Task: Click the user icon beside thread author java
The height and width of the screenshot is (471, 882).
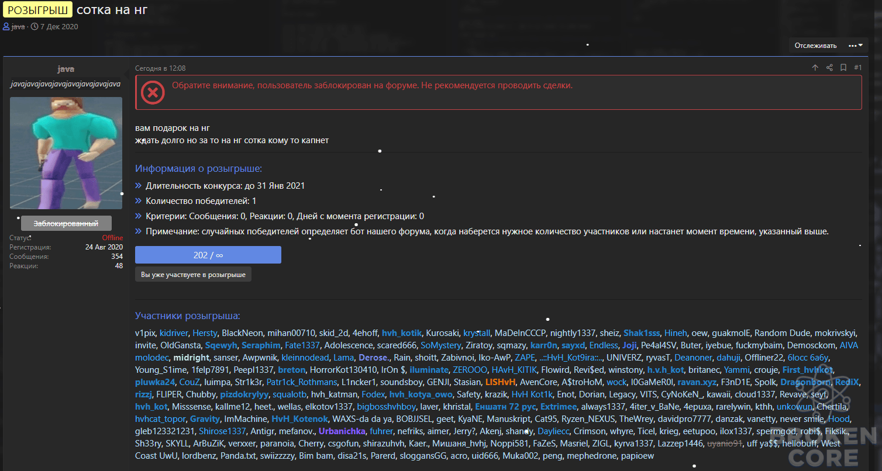Action: pos(6,27)
